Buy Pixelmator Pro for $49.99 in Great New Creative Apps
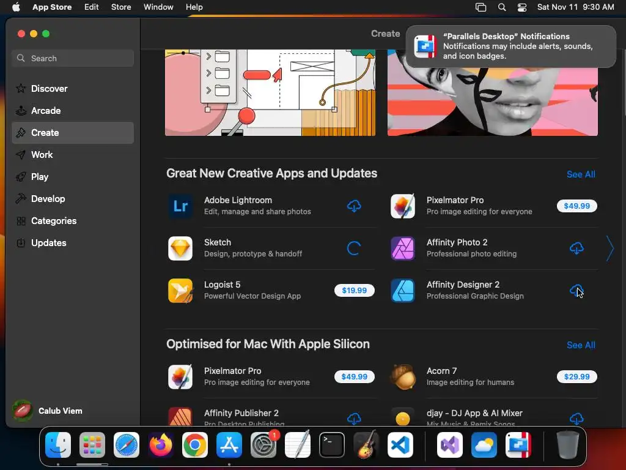 577,206
